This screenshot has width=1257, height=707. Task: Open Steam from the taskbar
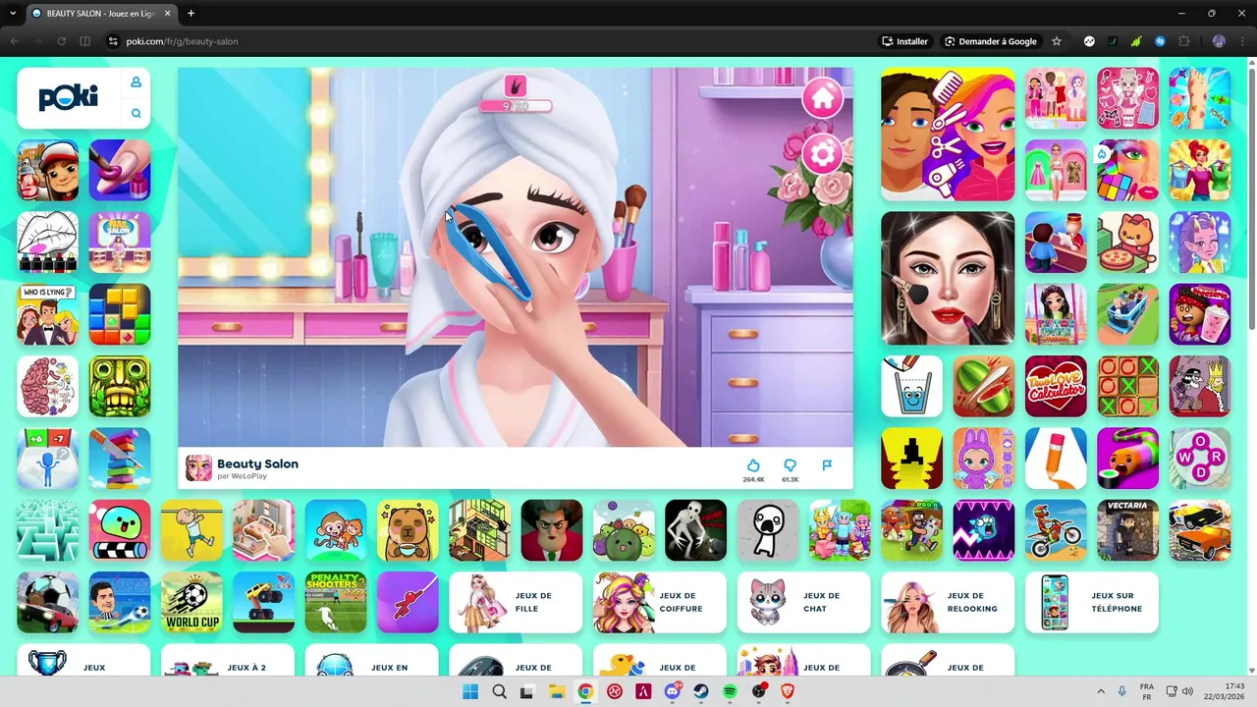[x=701, y=691]
